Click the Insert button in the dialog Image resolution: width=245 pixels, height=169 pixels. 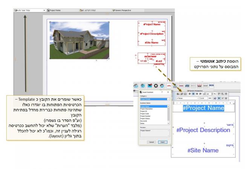162,142
